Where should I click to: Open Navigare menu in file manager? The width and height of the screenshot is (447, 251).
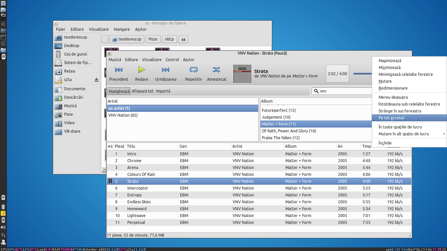point(122,29)
